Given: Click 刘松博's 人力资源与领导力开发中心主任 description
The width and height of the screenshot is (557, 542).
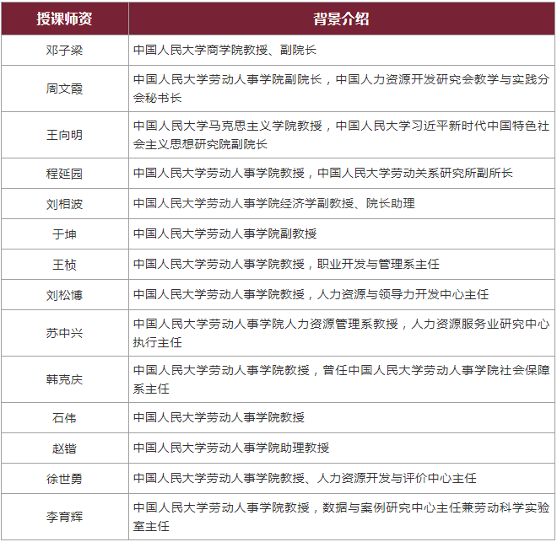Looking at the screenshot, I should tap(311, 295).
